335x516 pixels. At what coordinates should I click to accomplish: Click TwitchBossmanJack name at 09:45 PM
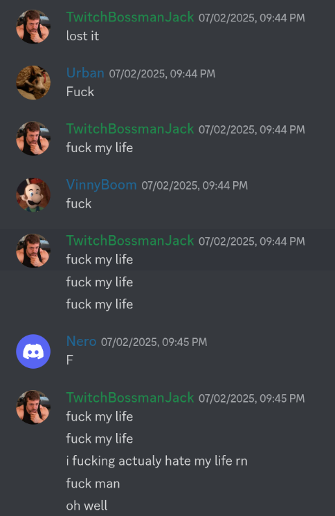(130, 398)
